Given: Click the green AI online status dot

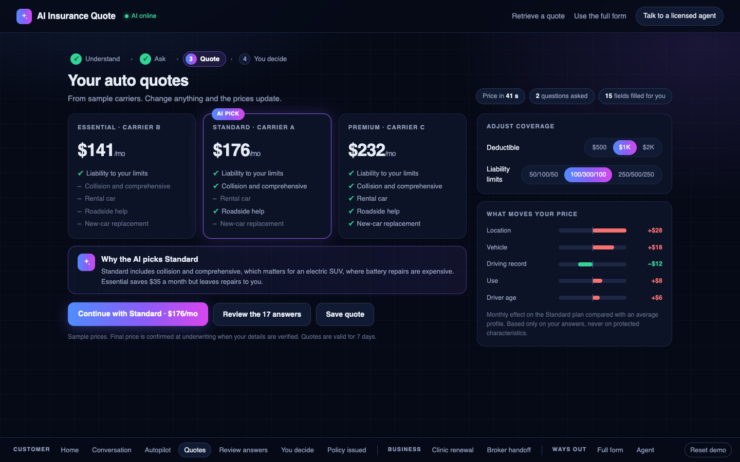Looking at the screenshot, I should pyautogui.click(x=126, y=16).
